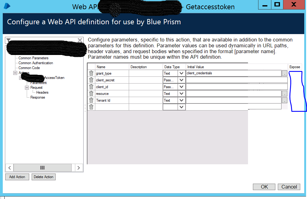Click the Blue Prism logo icon

click(x=7, y=6)
